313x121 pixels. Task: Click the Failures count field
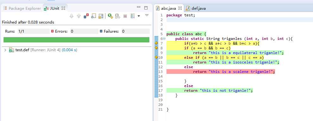click(135, 31)
